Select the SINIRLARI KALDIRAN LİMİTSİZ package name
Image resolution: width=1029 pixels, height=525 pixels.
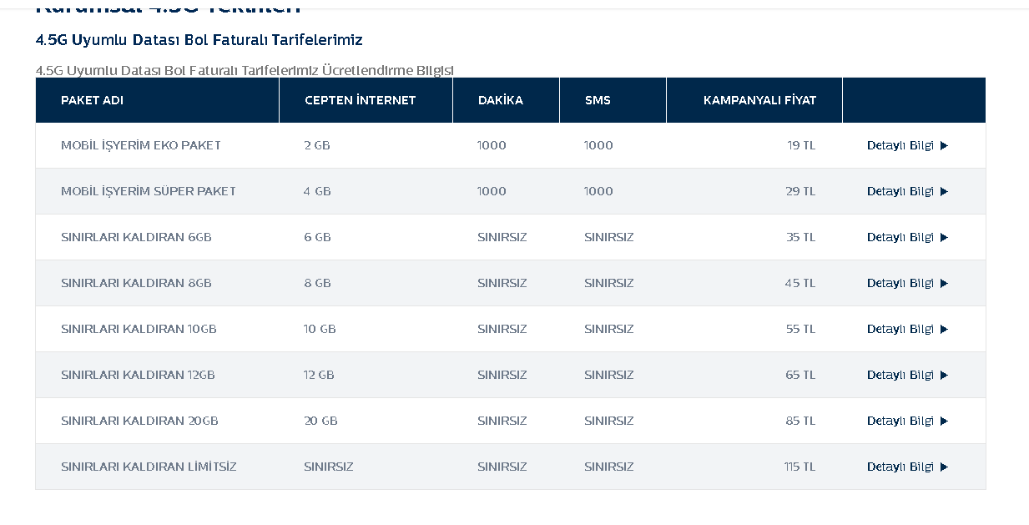pos(149,467)
